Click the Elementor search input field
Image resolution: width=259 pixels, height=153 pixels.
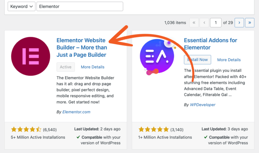pos(80,7)
